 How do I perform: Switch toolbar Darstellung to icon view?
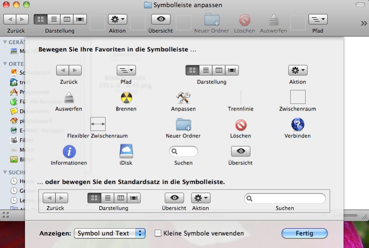coord(41,19)
